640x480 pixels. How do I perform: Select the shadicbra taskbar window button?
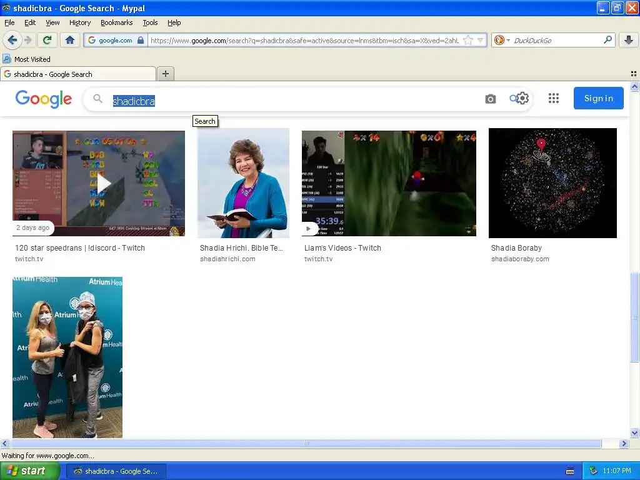coord(116,471)
